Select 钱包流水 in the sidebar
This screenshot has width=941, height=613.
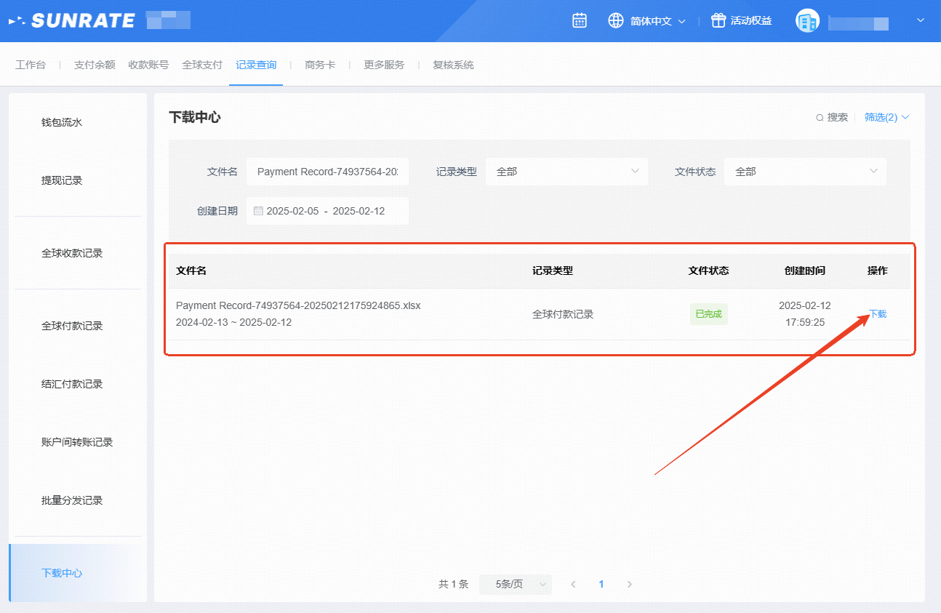[62, 122]
